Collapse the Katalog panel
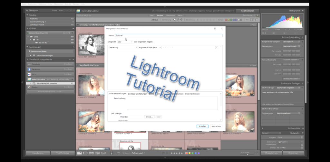Screen dimensions: 330x162 27,15
